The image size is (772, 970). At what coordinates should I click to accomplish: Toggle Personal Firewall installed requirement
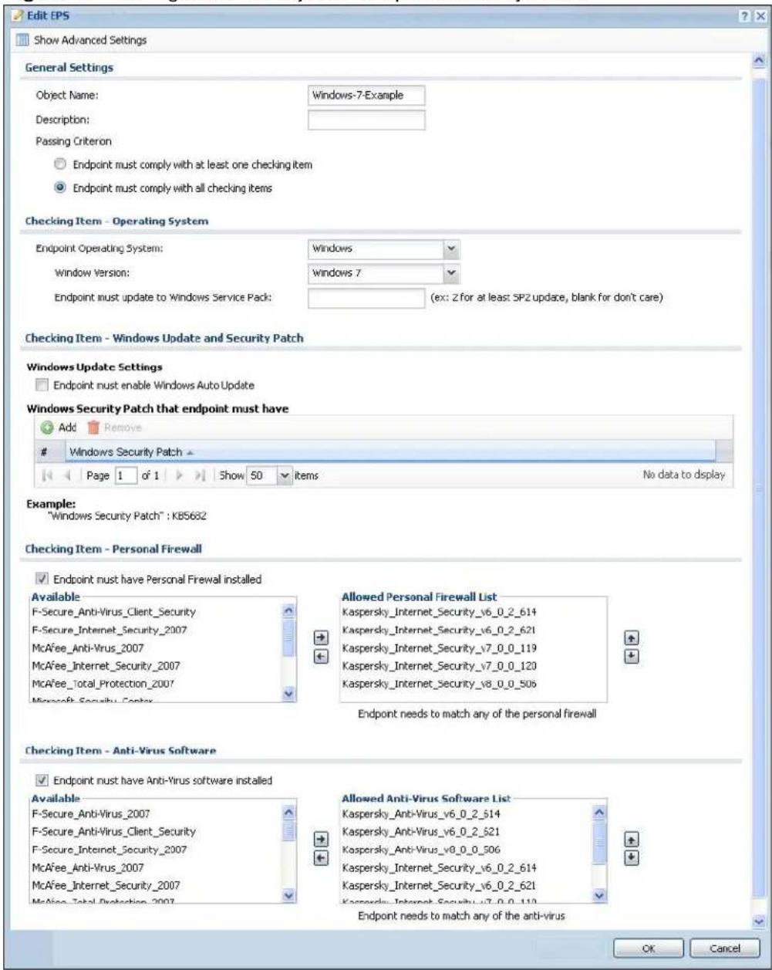pyautogui.click(x=41, y=580)
